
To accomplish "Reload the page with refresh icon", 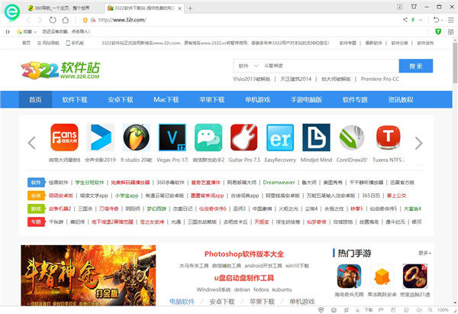I will (x=53, y=20).
